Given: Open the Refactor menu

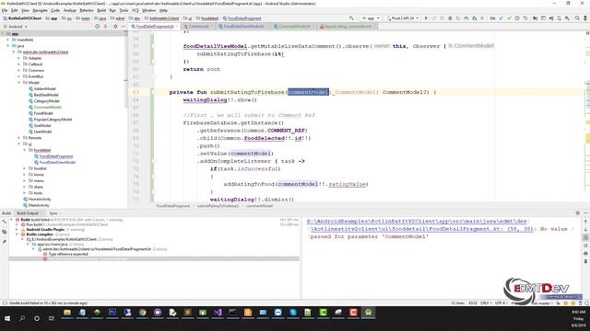Looking at the screenshot, I should pyautogui.click(x=86, y=10).
